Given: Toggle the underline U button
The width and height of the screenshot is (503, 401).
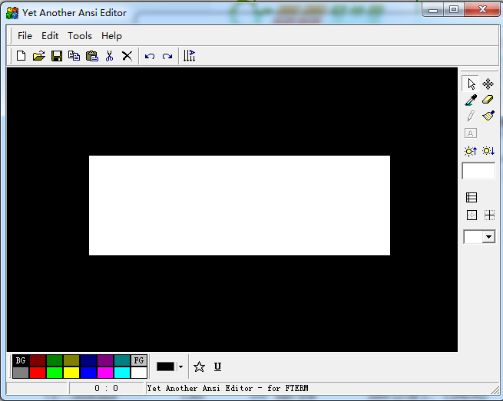Looking at the screenshot, I should (x=217, y=366).
